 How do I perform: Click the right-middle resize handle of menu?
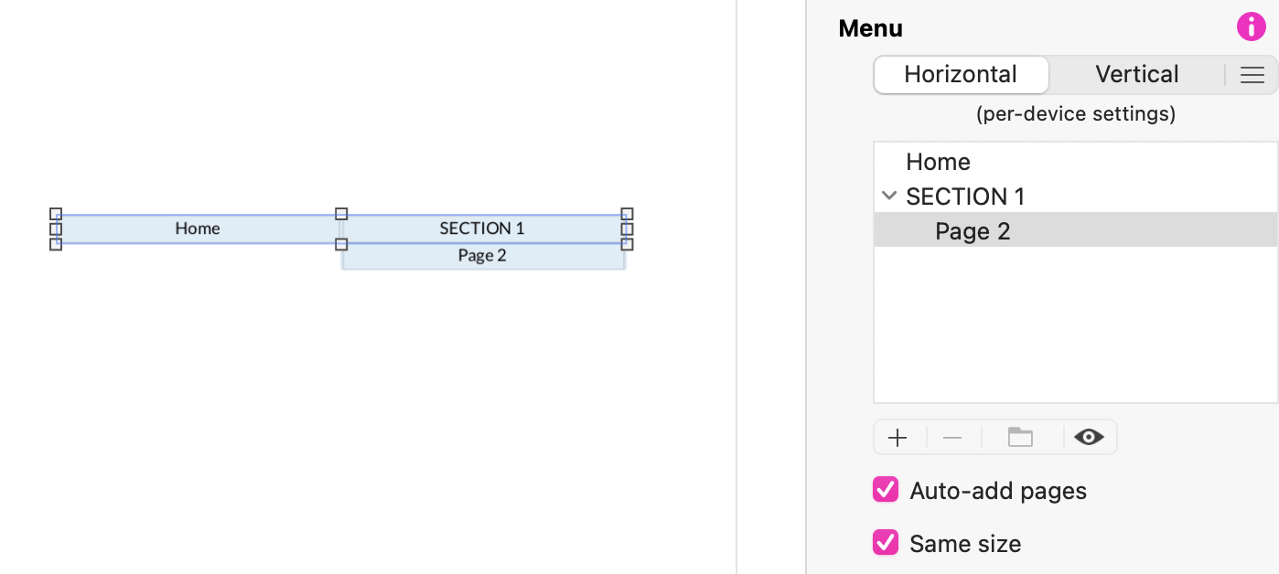pos(627,229)
